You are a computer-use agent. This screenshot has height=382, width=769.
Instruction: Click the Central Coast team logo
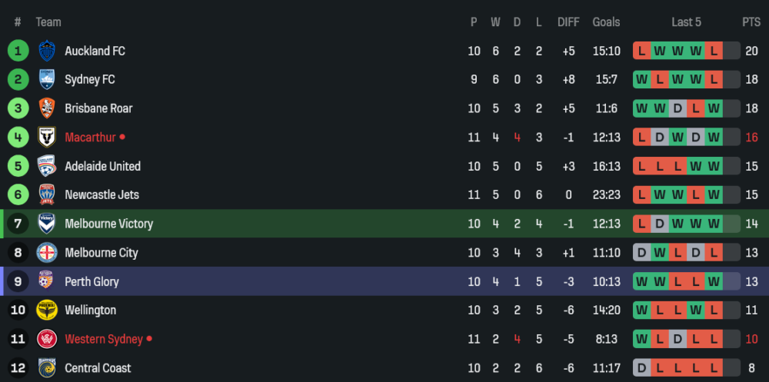(48, 367)
